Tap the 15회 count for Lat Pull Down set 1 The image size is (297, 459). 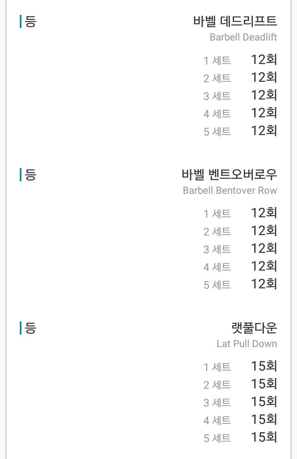point(264,366)
